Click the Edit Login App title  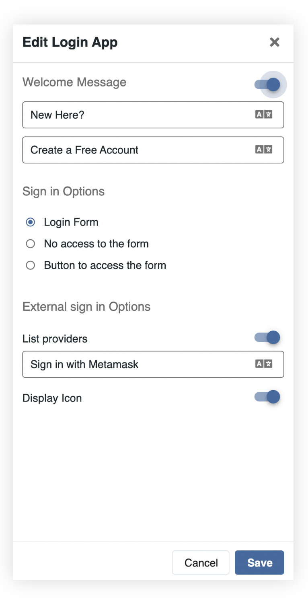point(70,42)
